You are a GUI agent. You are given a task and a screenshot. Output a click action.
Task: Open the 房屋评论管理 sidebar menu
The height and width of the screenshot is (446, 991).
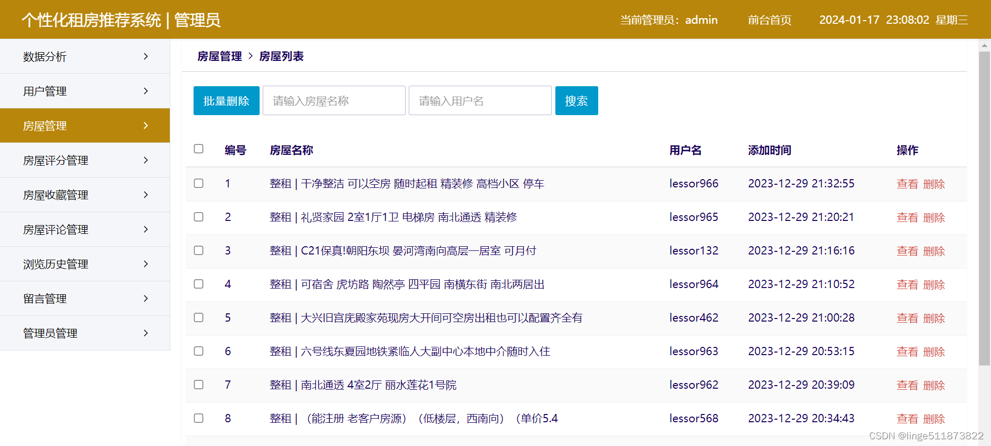(85, 229)
